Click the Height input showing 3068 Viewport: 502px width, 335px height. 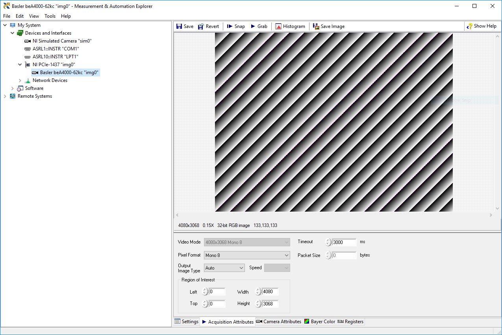coord(270,303)
